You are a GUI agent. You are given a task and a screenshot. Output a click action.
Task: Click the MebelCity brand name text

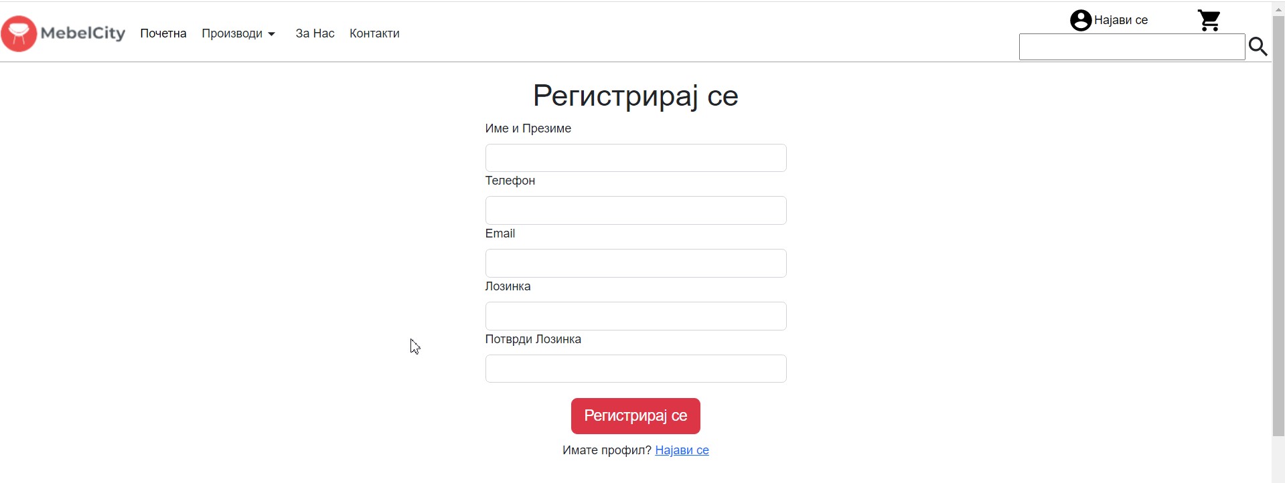[x=83, y=33]
